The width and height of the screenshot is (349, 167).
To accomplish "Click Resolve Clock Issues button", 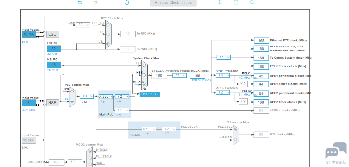I will click(x=173, y=3).
